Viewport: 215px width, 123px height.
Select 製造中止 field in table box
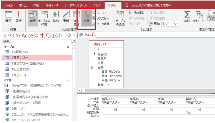click(103, 85)
